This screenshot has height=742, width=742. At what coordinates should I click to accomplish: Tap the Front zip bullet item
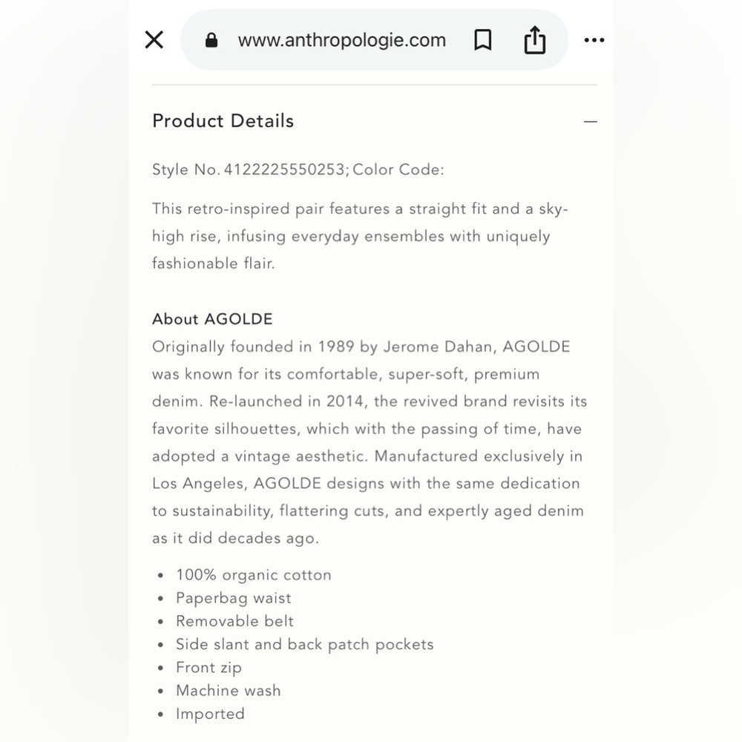coord(209,667)
